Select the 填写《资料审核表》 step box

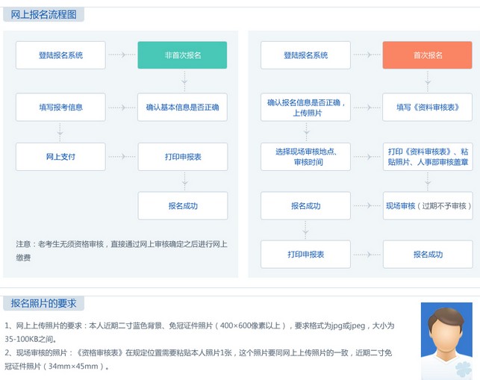428,107
